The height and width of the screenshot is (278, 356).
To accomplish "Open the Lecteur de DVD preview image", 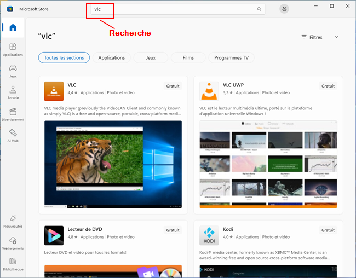I will click(113, 271).
